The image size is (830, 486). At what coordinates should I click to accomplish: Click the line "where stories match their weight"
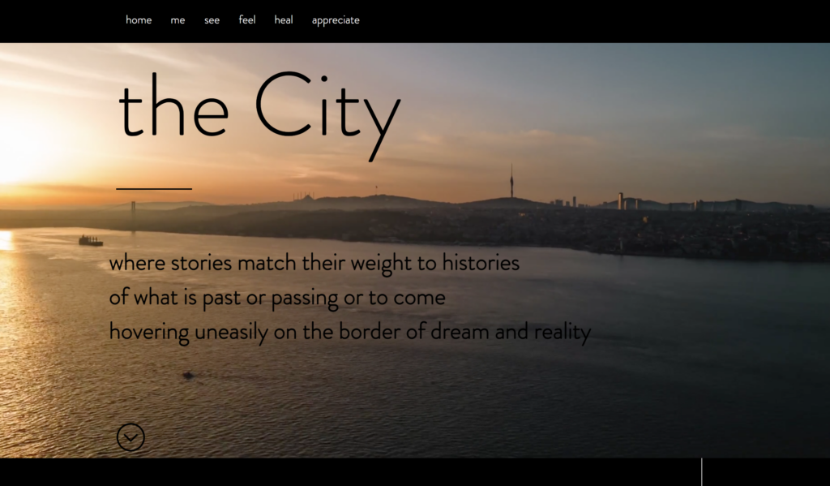314,264
